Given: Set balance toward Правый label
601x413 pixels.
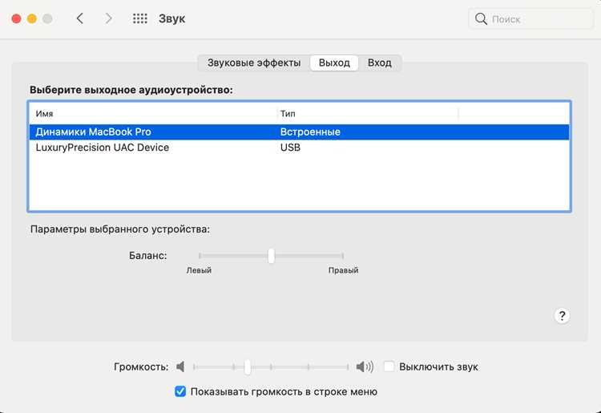Looking at the screenshot, I should tap(343, 270).
